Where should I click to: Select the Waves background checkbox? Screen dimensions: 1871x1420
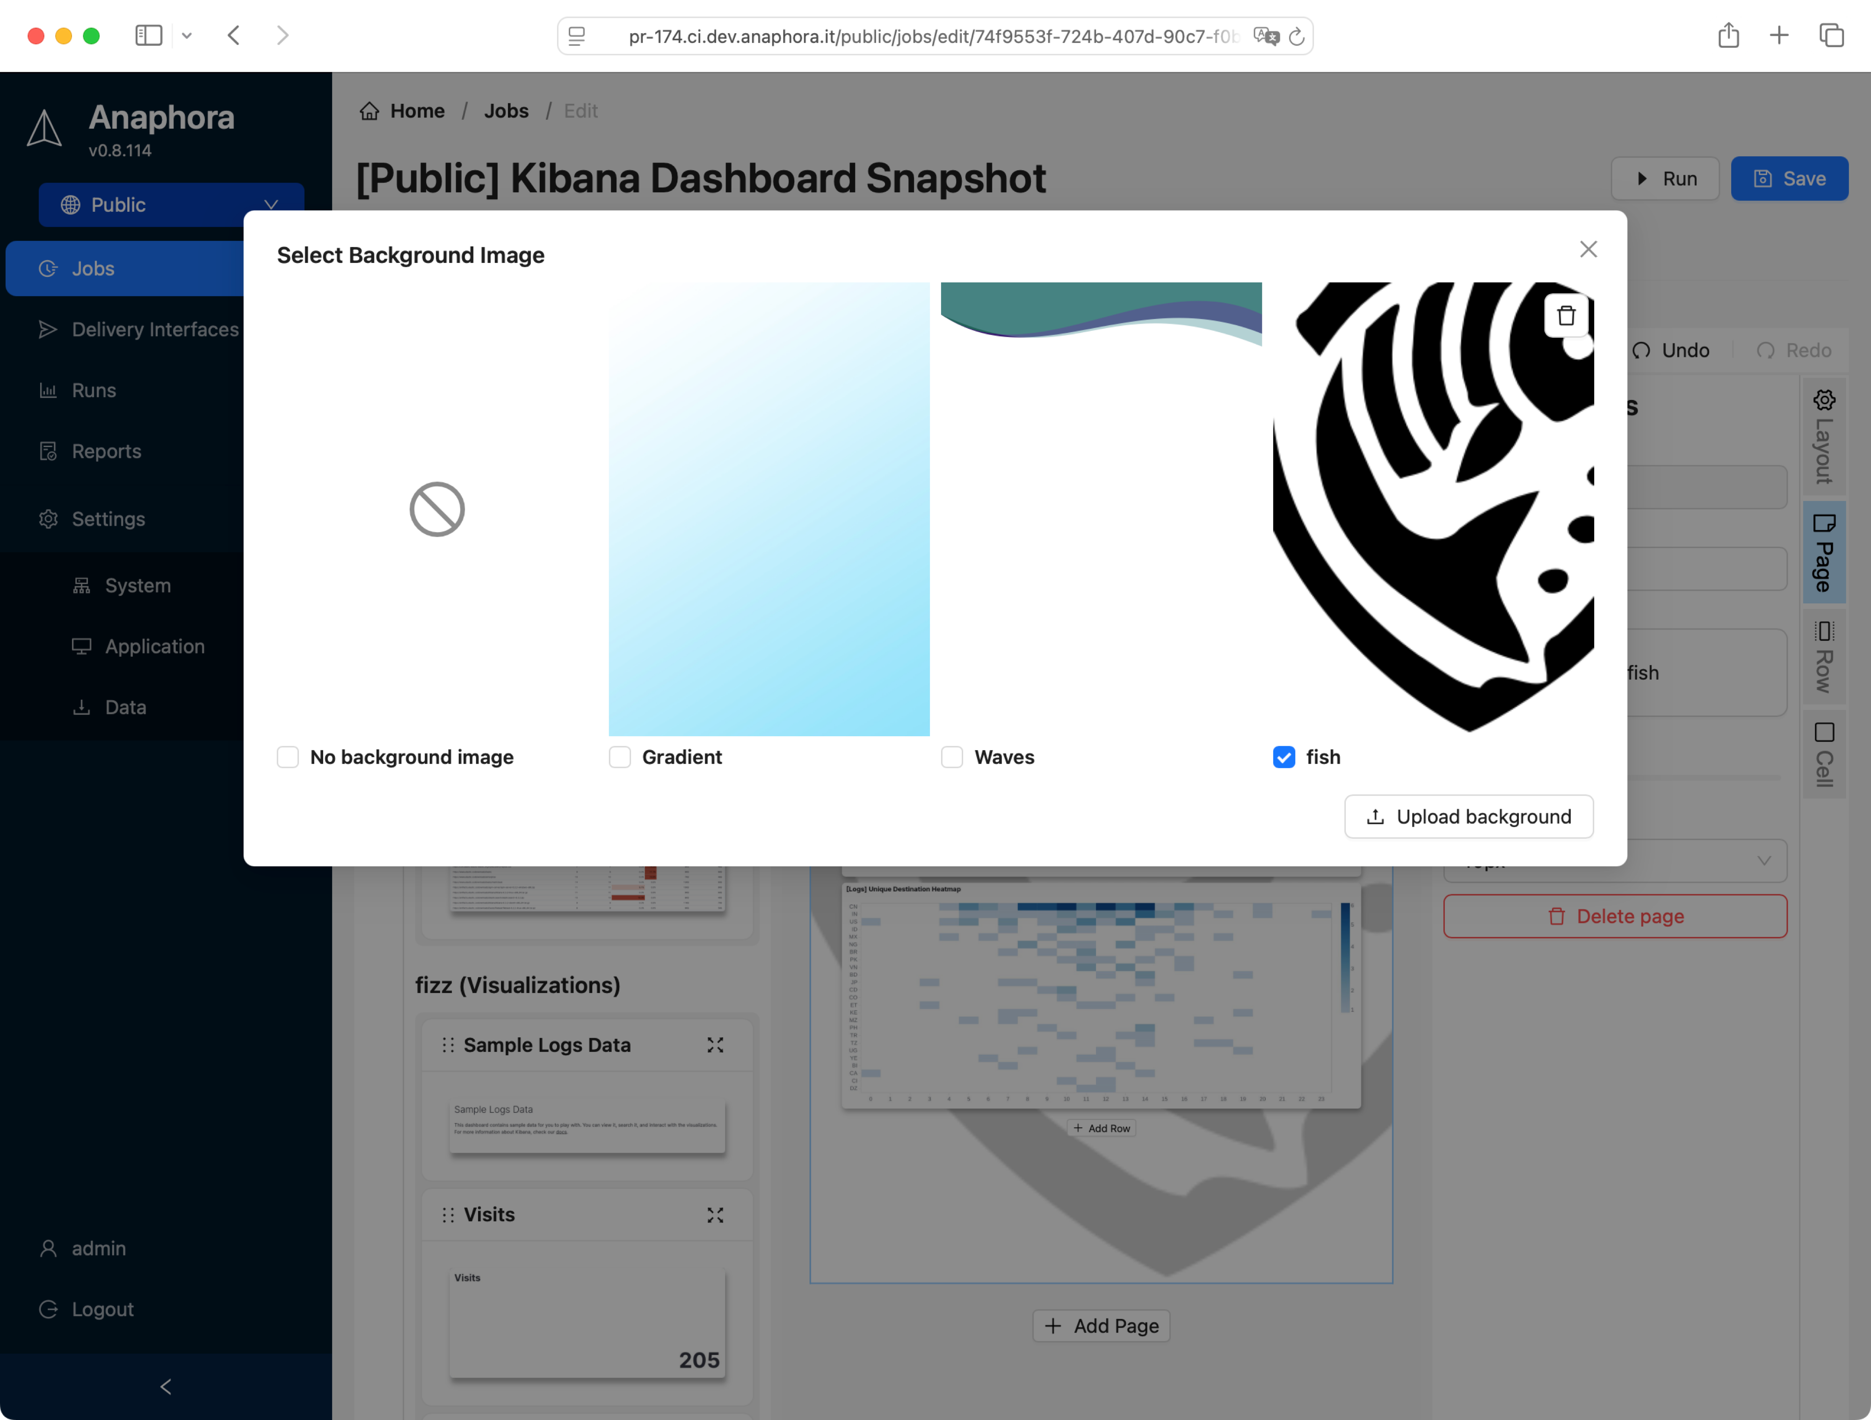tap(952, 757)
